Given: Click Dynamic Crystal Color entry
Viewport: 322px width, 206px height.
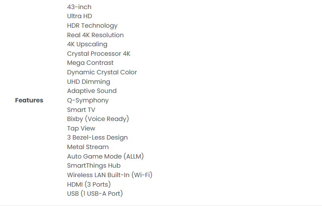Looking at the screenshot, I should (102, 72).
